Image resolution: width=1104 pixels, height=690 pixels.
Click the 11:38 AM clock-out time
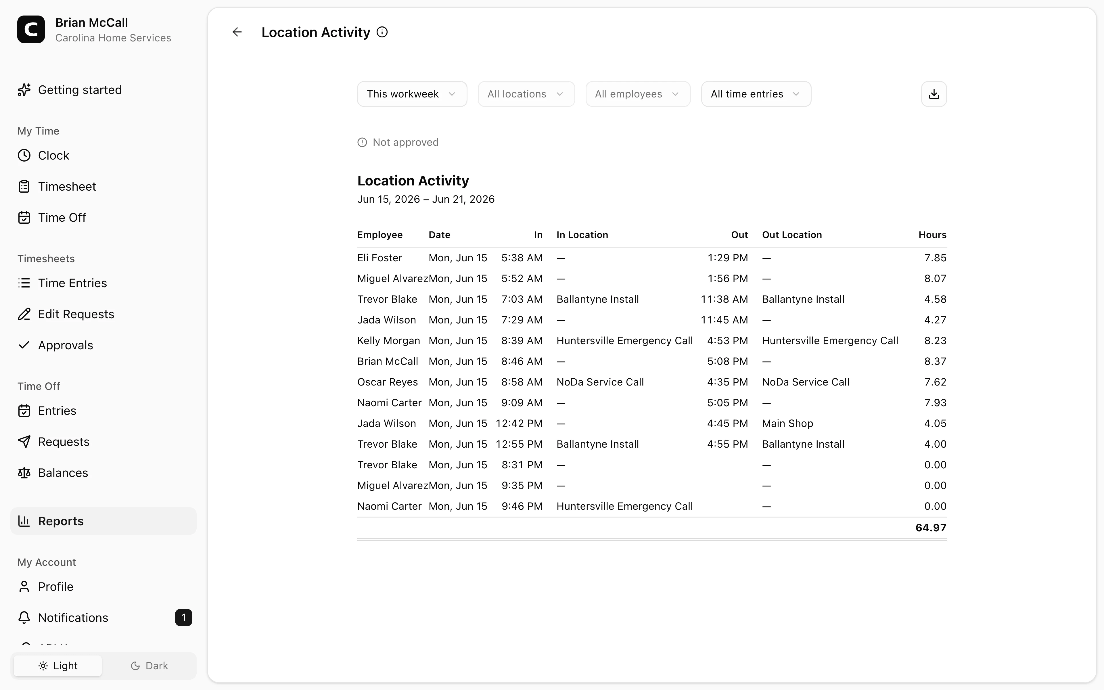724,299
